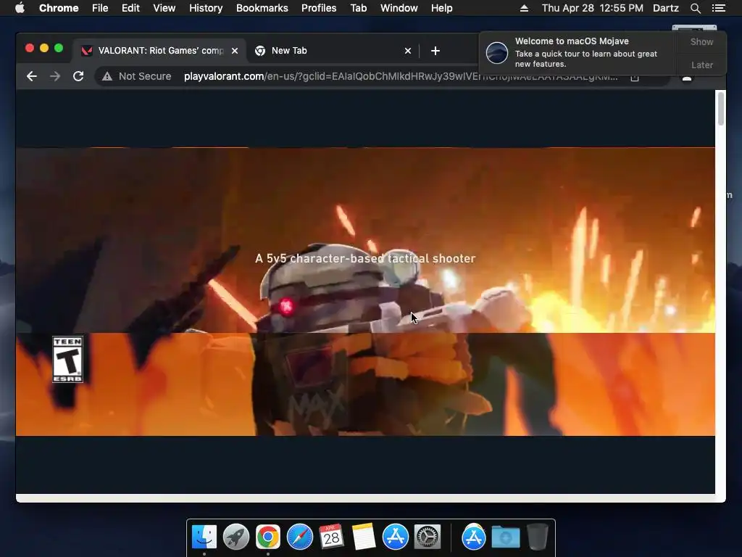Screen dimensions: 742x557
Task: Go back to previous page
Action: [x=32, y=76]
